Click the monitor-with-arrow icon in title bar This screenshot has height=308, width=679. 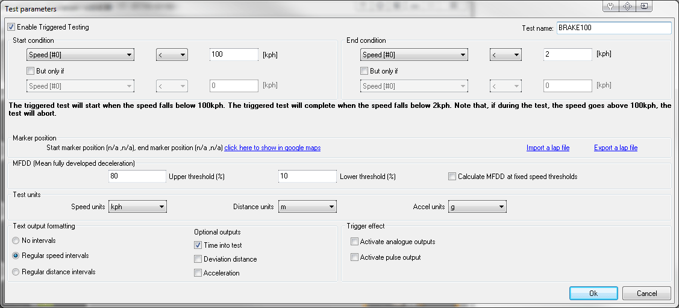644,7
